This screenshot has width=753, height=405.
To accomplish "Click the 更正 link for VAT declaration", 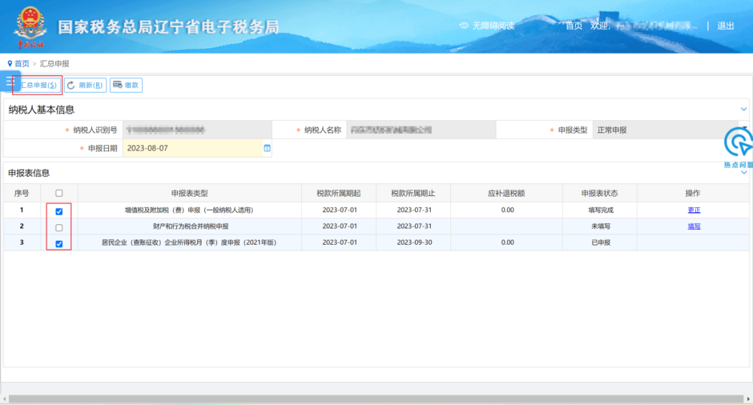I will [x=694, y=210].
